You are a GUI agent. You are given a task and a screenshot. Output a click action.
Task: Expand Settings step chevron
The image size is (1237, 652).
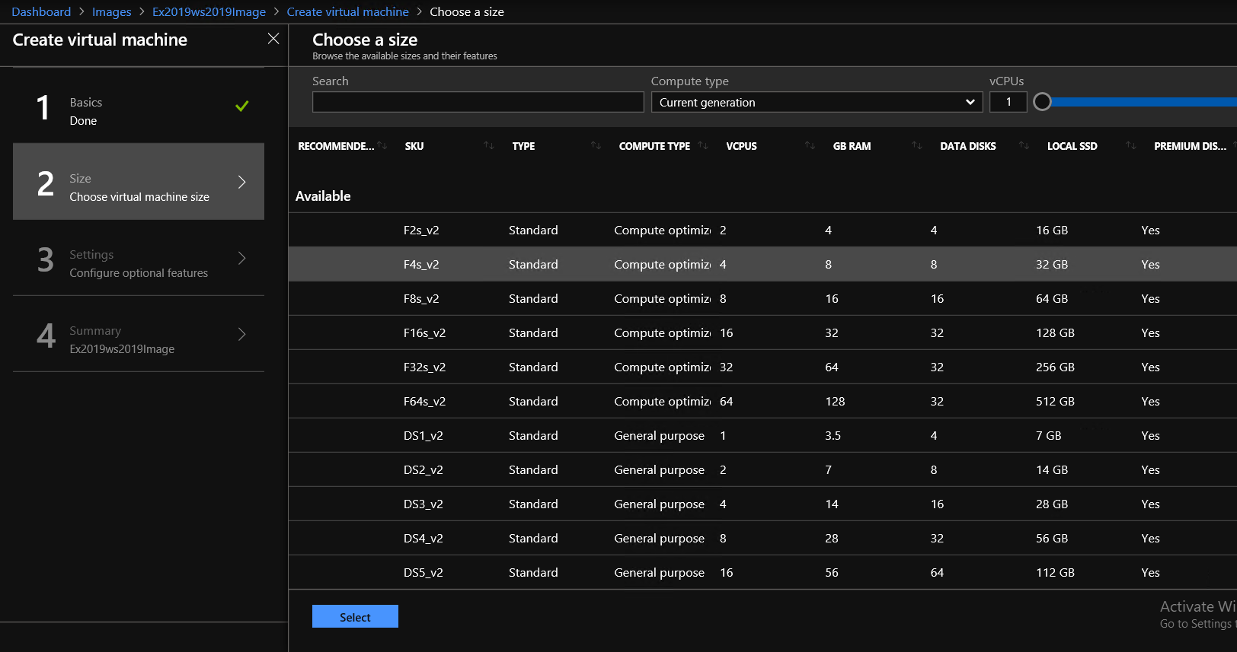click(x=241, y=258)
